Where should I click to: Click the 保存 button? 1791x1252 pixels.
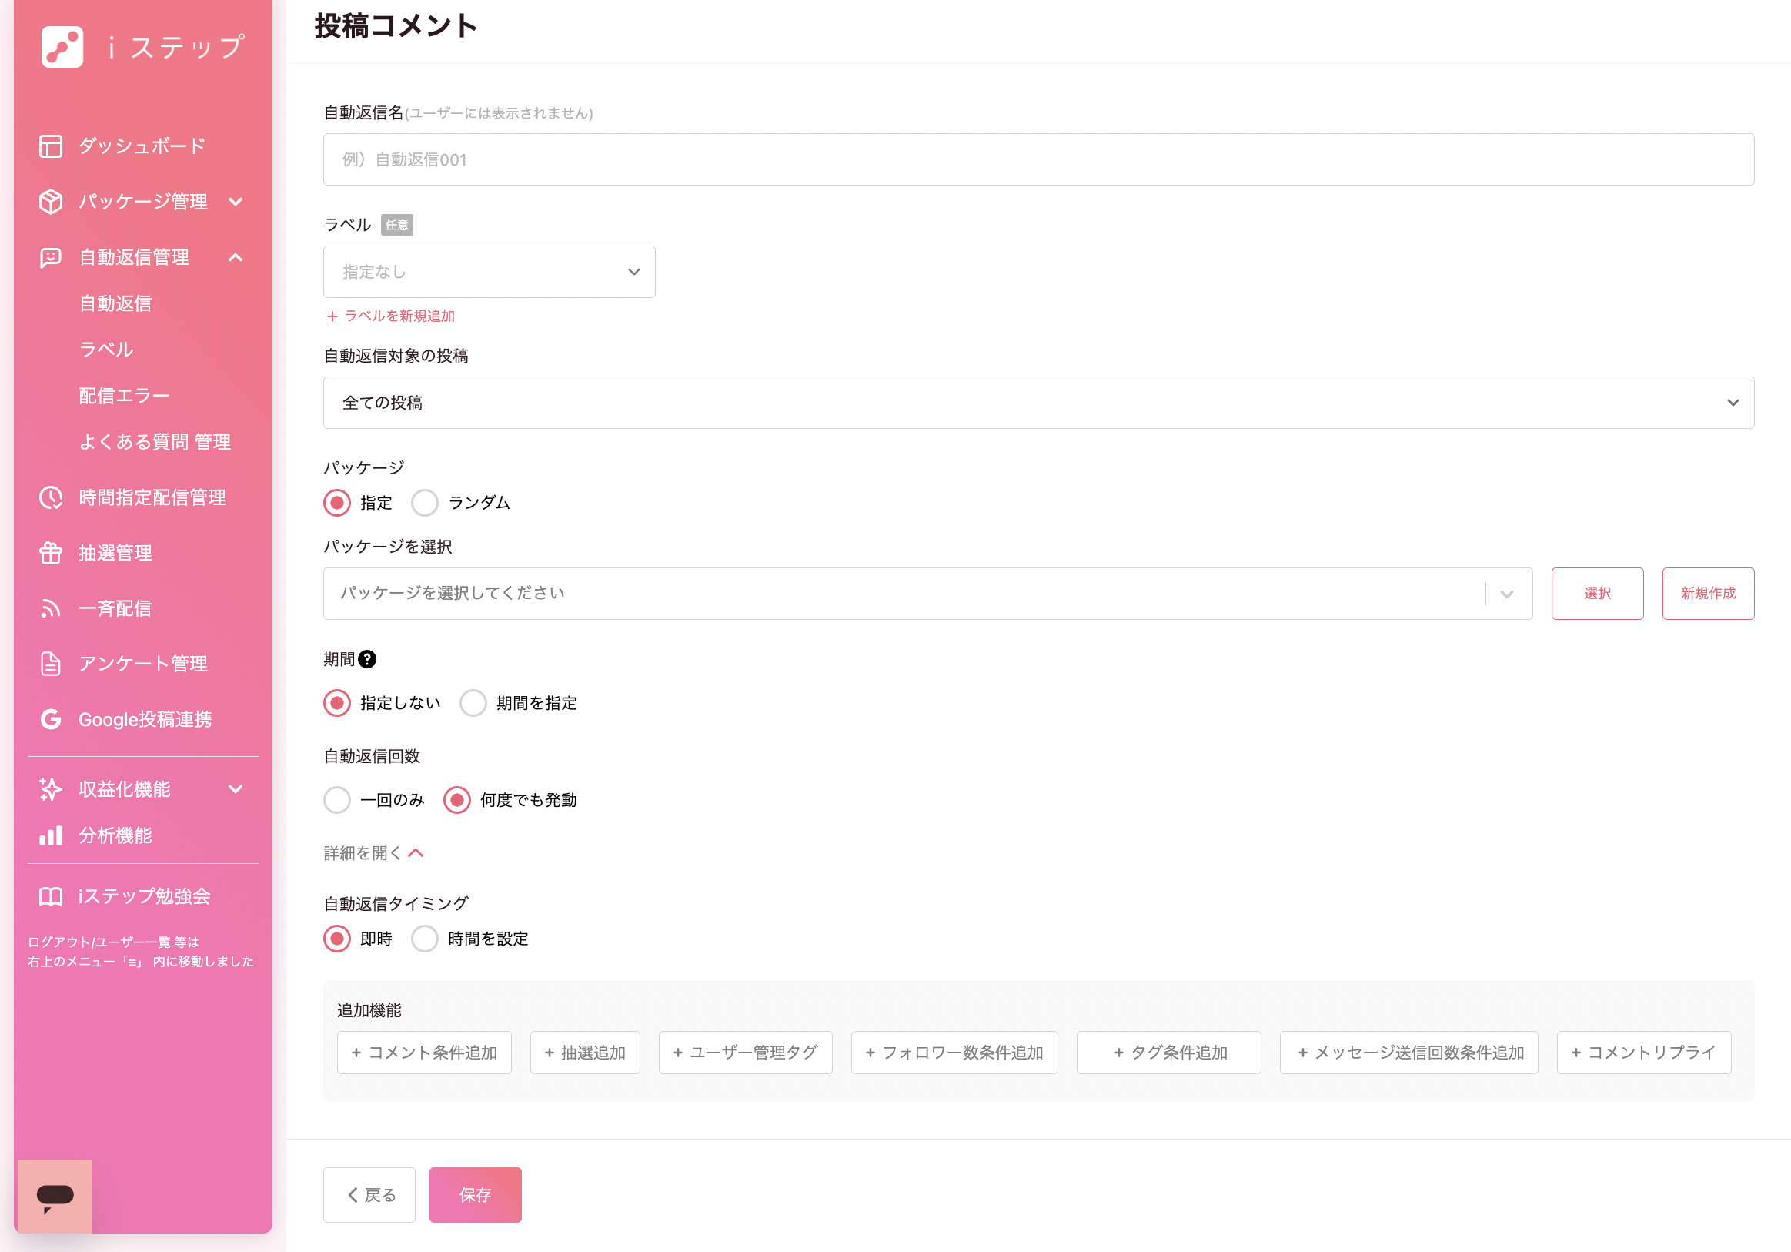(475, 1195)
